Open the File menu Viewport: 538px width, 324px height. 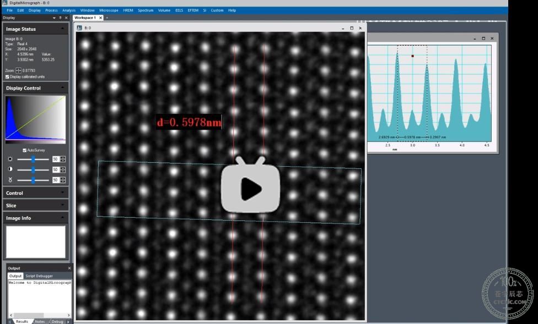point(9,10)
